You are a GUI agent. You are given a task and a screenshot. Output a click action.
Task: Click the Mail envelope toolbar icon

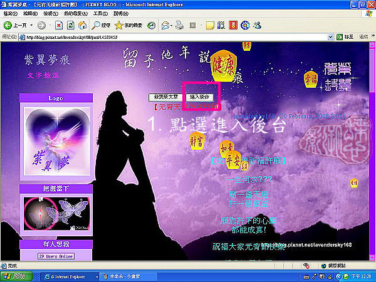pyautogui.click(x=165, y=25)
